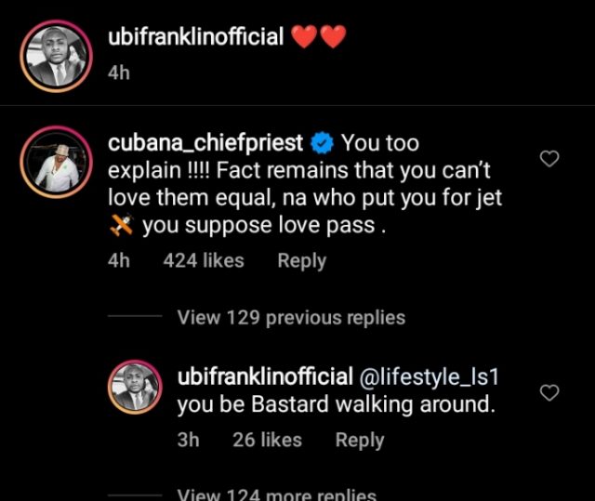595x501 pixels.
Task: Open ubifranklinofficial's avatar on the top comment
Action: tap(55, 58)
